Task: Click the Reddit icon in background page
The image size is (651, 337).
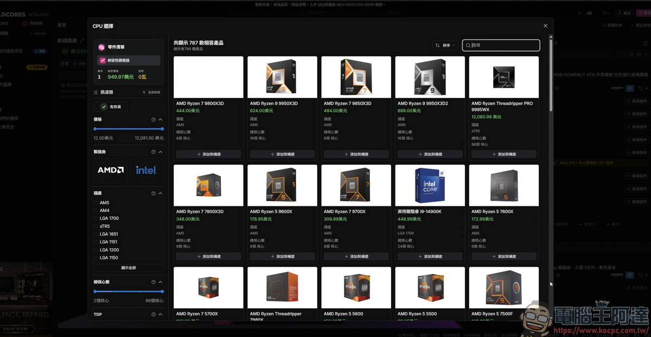Action: [25, 23]
